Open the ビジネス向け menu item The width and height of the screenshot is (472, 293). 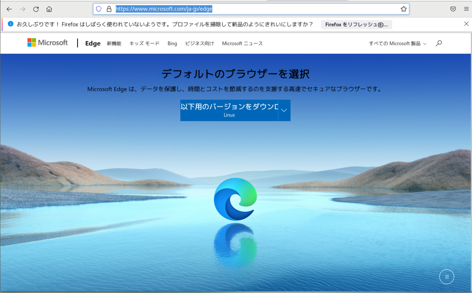199,43
